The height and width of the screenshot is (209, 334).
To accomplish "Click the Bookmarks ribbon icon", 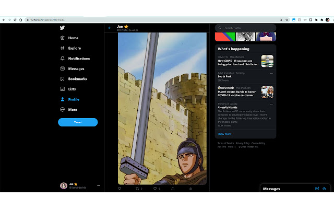I will tap(63, 79).
